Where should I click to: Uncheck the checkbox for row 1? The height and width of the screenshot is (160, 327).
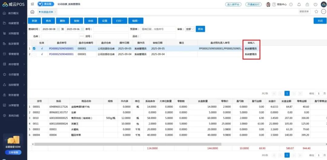[x=34, y=48]
